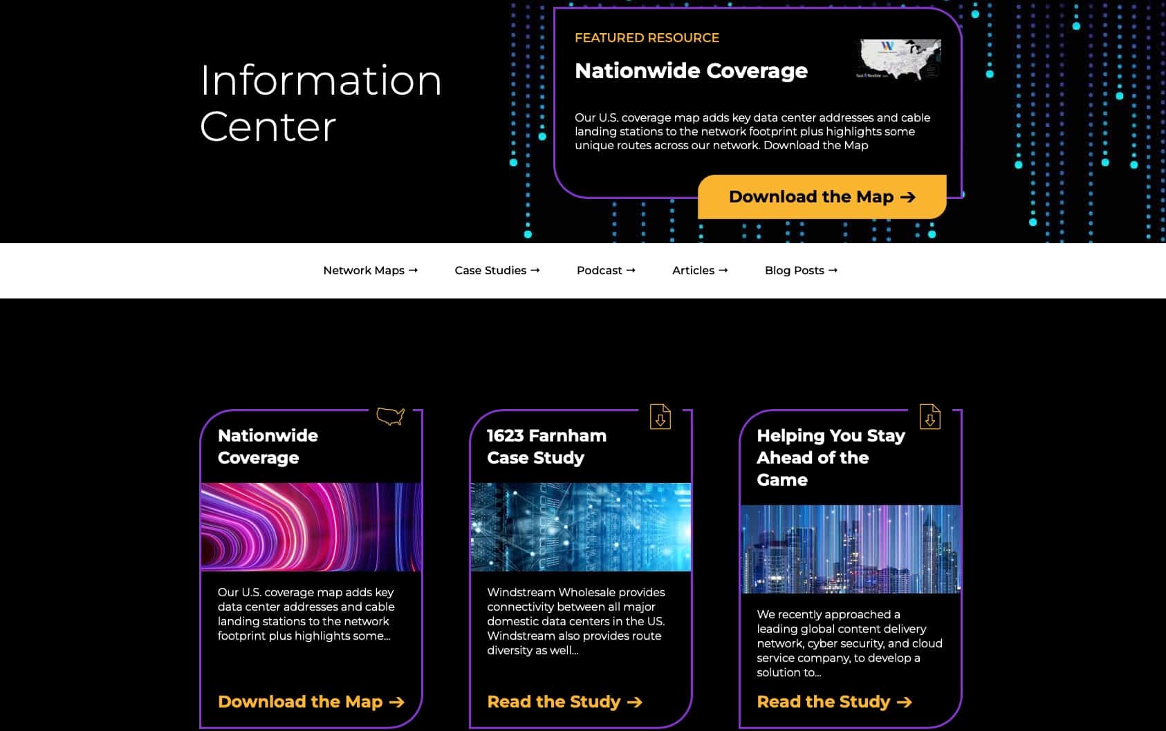
Task: Open the featured coverage map thumbnail
Action: [x=898, y=59]
